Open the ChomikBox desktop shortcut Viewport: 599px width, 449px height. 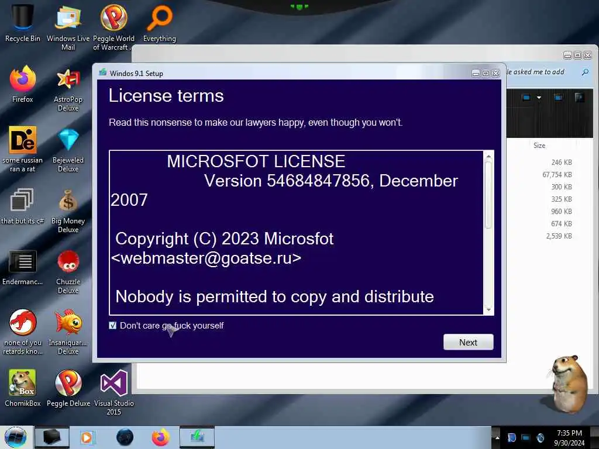coord(23,388)
